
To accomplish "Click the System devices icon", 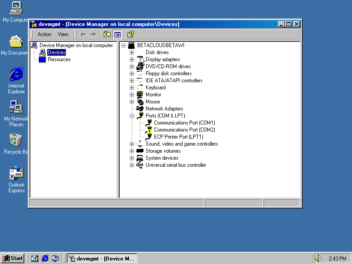I will 140,158.
